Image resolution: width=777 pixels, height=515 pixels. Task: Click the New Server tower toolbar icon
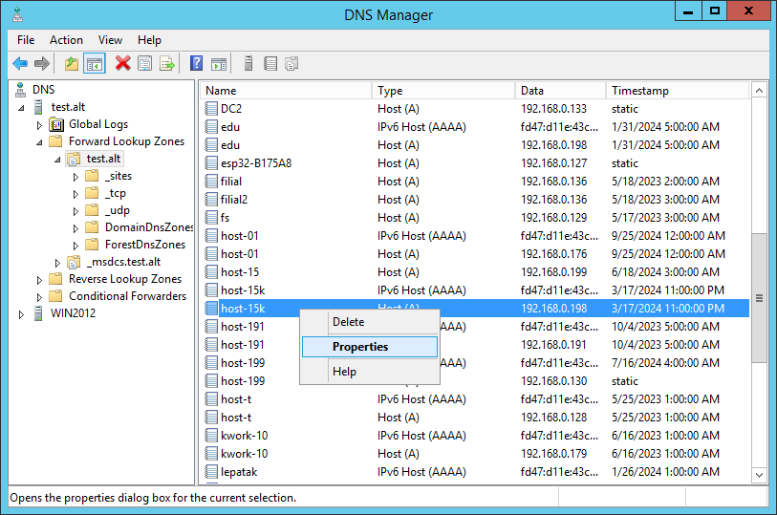(248, 64)
